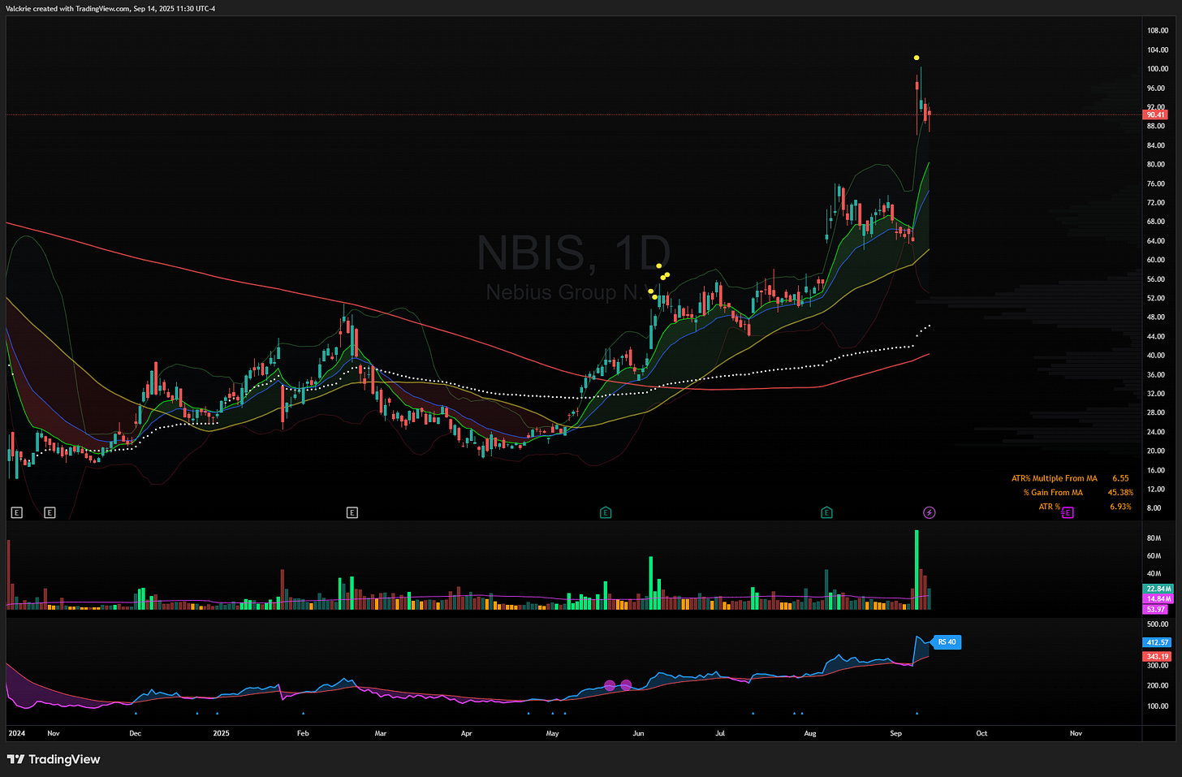Click the Jun label on time axis
Image resolution: width=1182 pixels, height=777 pixels.
[x=638, y=733]
